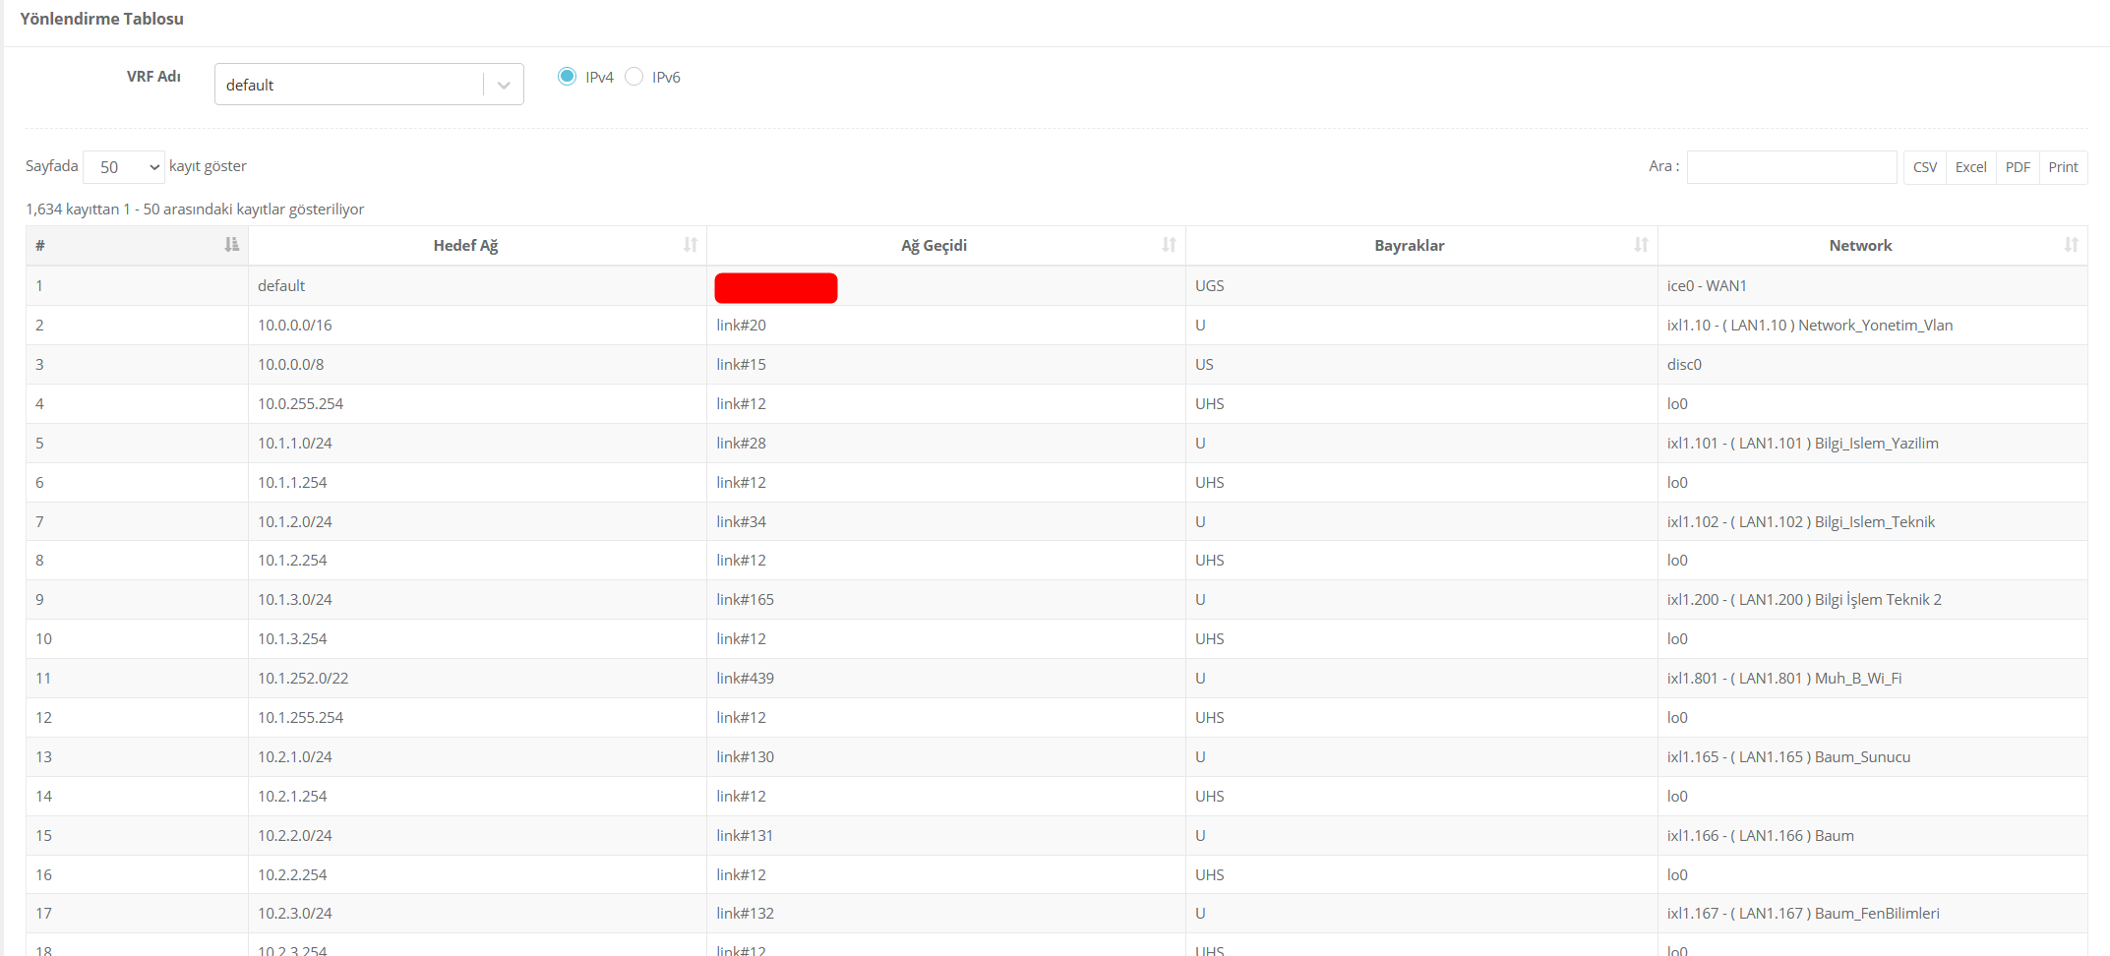Viewport: 2110px width, 956px height.
Task: Click sort arrows in Bayraklar column
Action: pos(1641,245)
